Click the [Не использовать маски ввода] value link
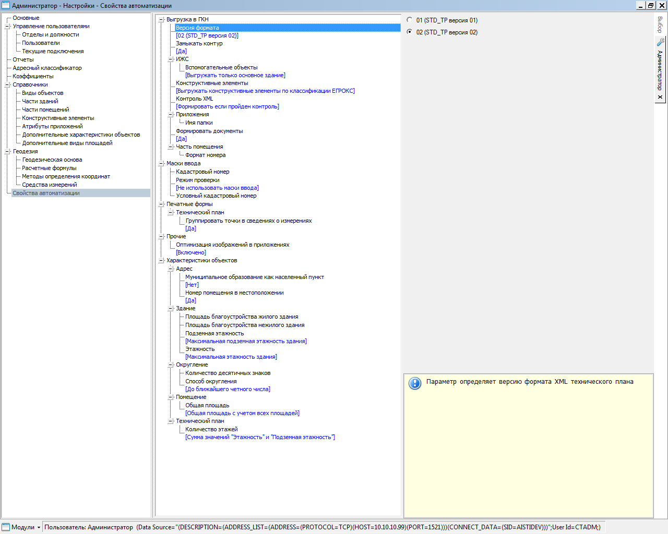668x534 pixels. (217, 188)
